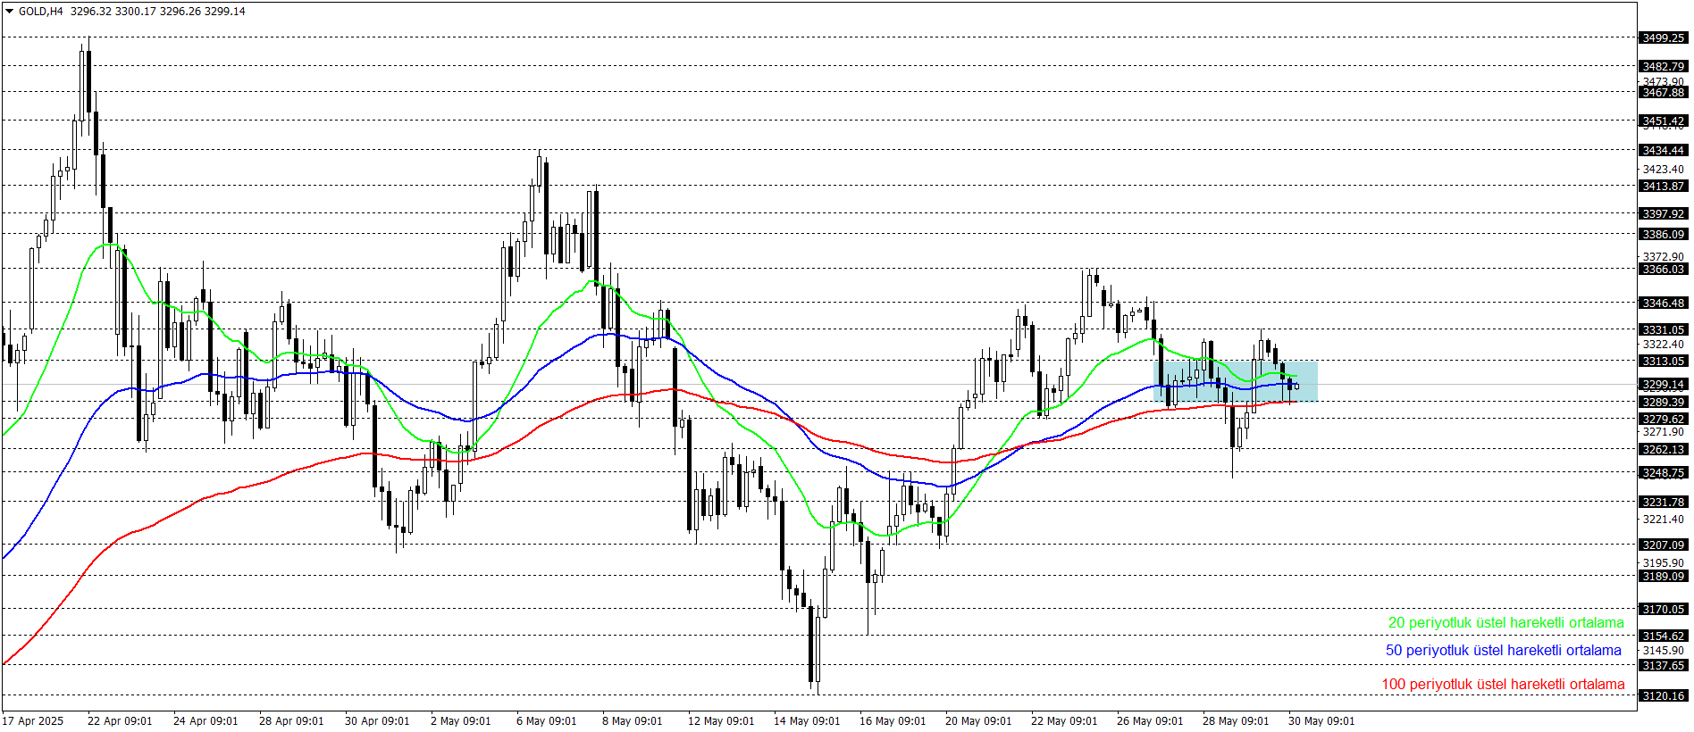
Task: Click the 3434.44 price level label
Action: [1663, 151]
